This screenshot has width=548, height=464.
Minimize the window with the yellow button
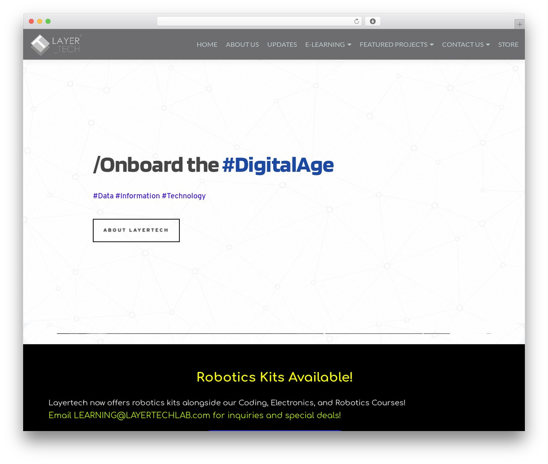[40, 21]
